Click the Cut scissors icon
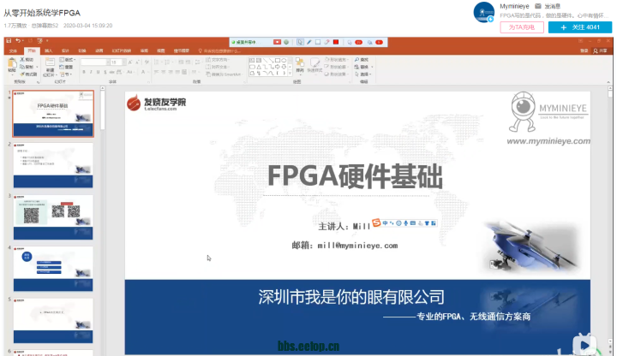 [x=23, y=59]
